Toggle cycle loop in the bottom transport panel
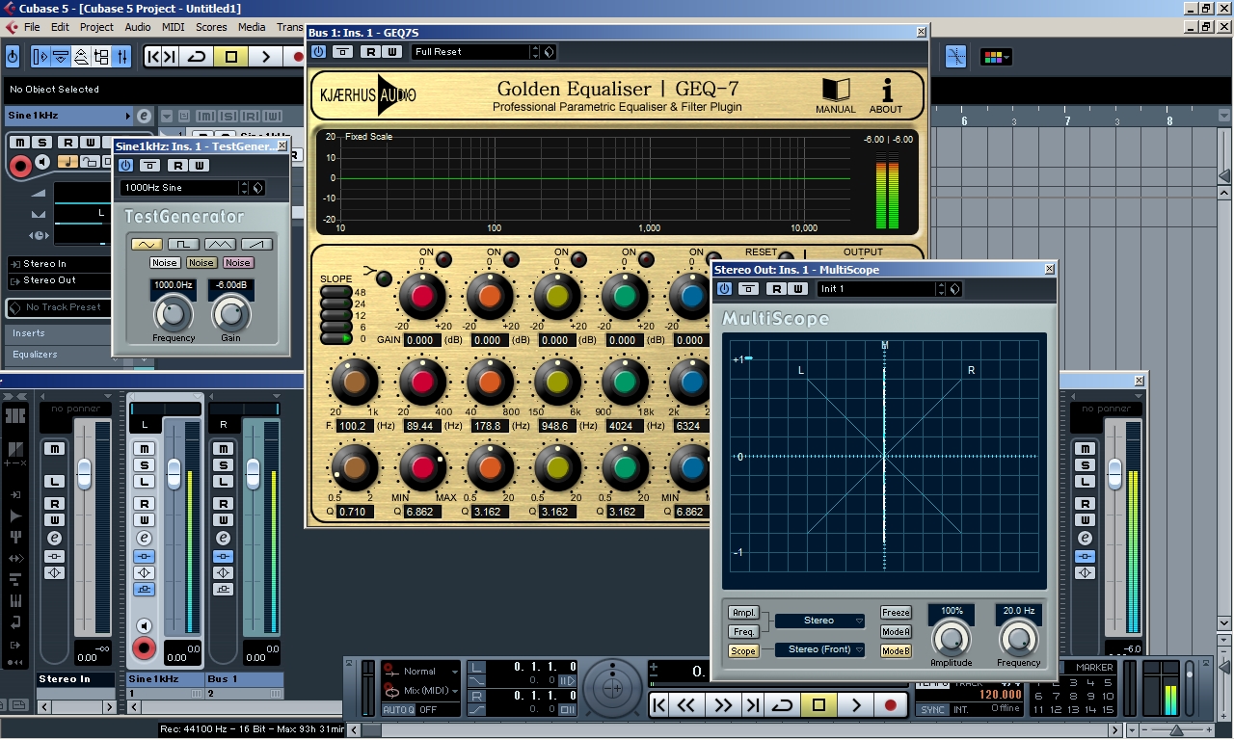Screen dimensions: 1234x740 click(x=783, y=705)
